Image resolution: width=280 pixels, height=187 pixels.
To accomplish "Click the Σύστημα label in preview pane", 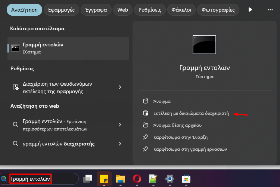I will click(205, 77).
